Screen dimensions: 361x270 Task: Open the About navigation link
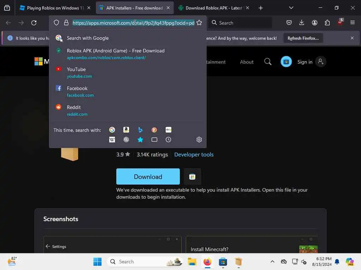click(246, 62)
